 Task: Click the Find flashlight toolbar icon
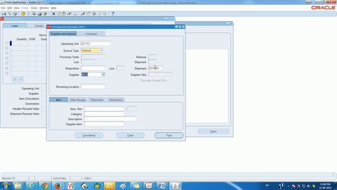[x=9, y=14]
